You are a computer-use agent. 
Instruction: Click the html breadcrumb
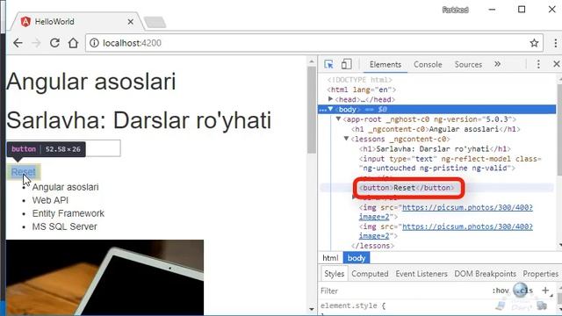click(x=330, y=258)
